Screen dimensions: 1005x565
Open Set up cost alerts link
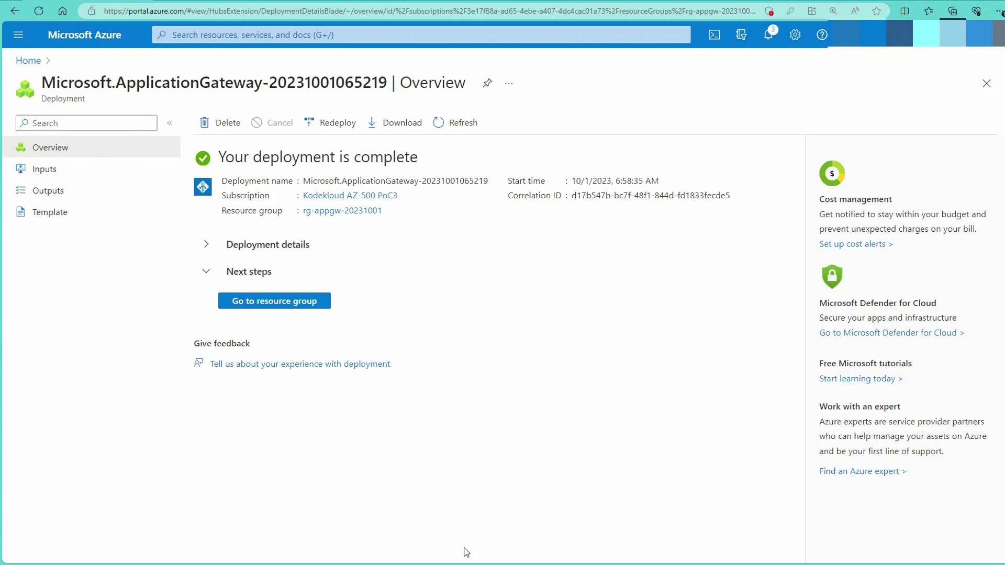[x=855, y=244]
